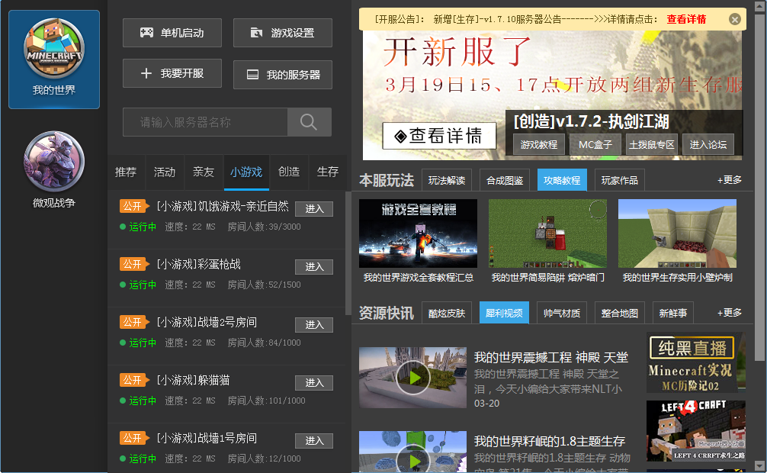Click the plus icon on 我要开服

pos(146,73)
